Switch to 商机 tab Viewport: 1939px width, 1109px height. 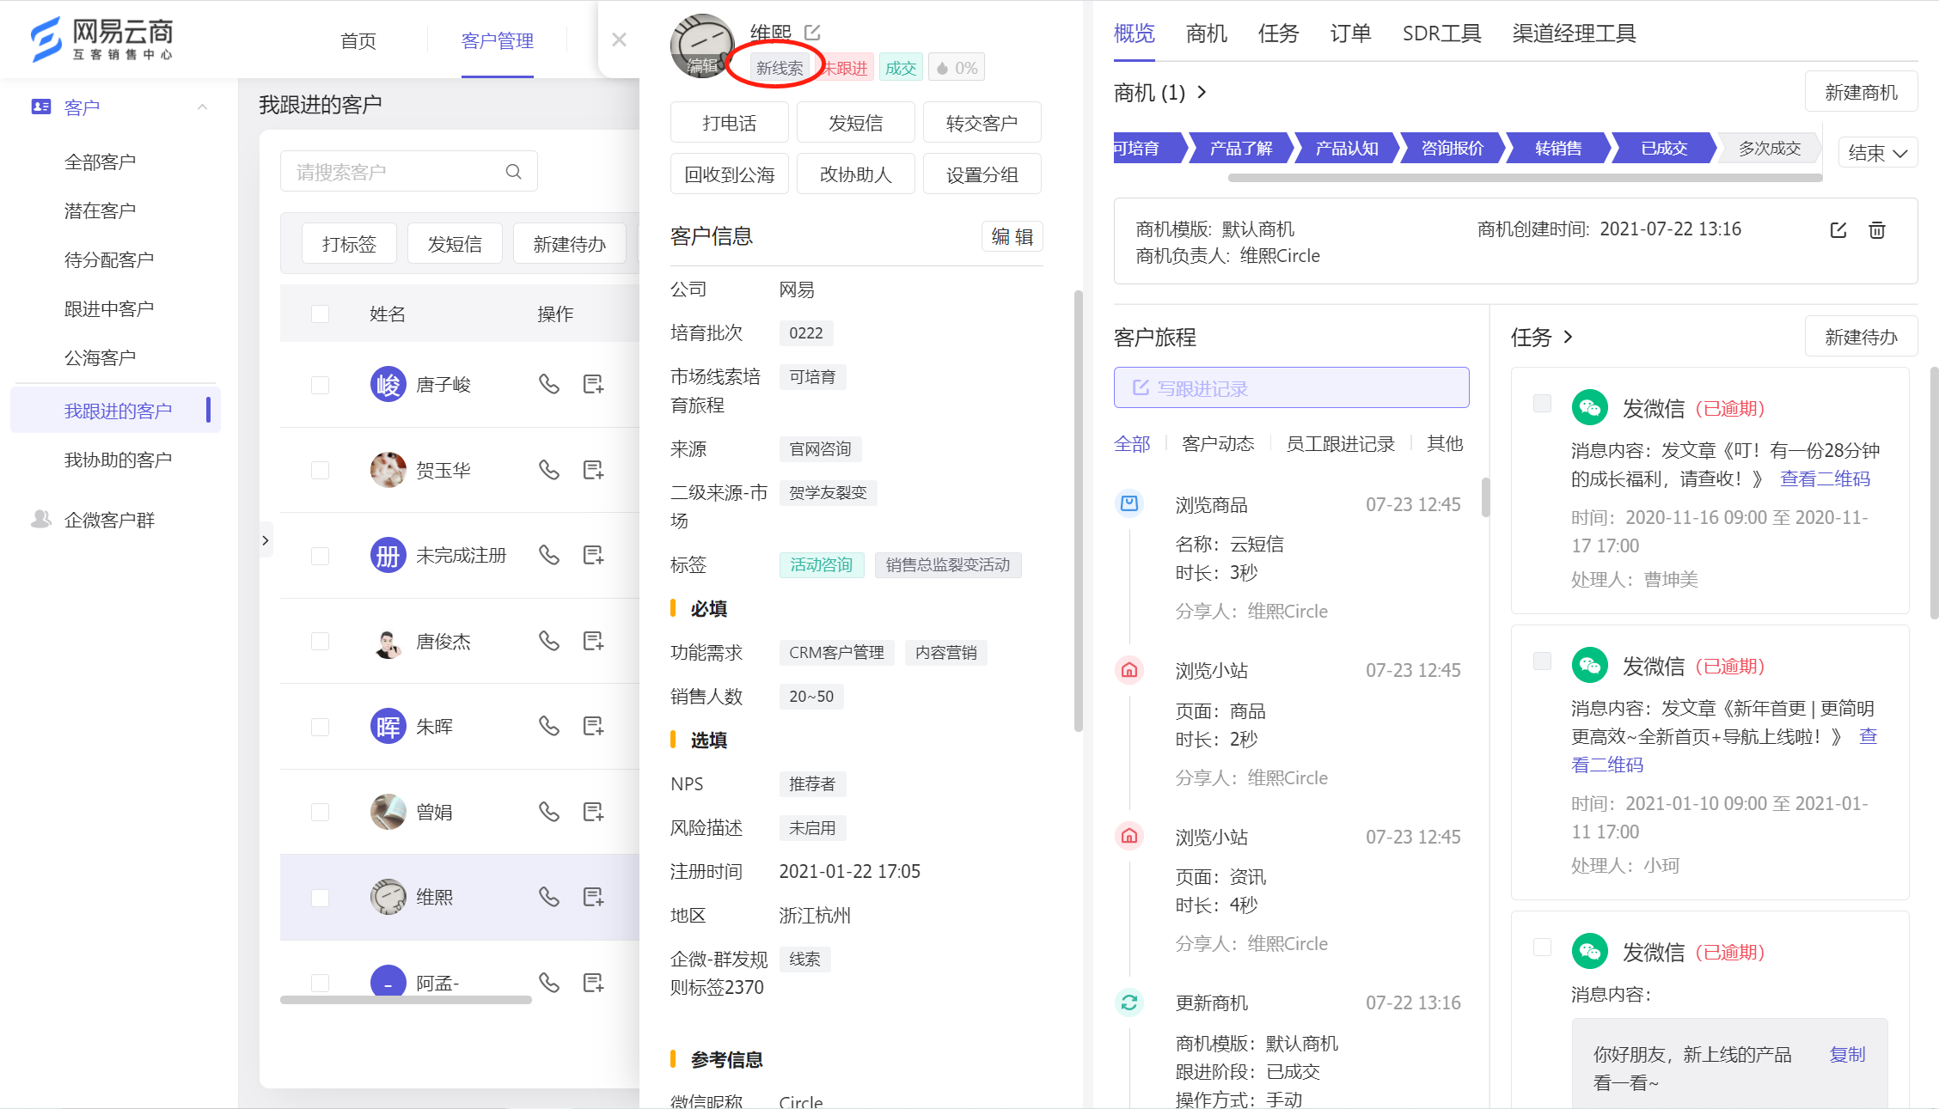tap(1206, 34)
